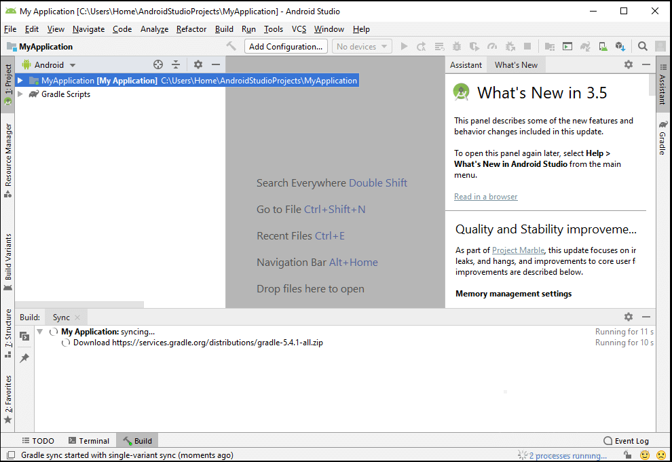672x462 pixels.
Task: Click the Apply Code Changes icon
Action: pyautogui.click(x=439, y=46)
